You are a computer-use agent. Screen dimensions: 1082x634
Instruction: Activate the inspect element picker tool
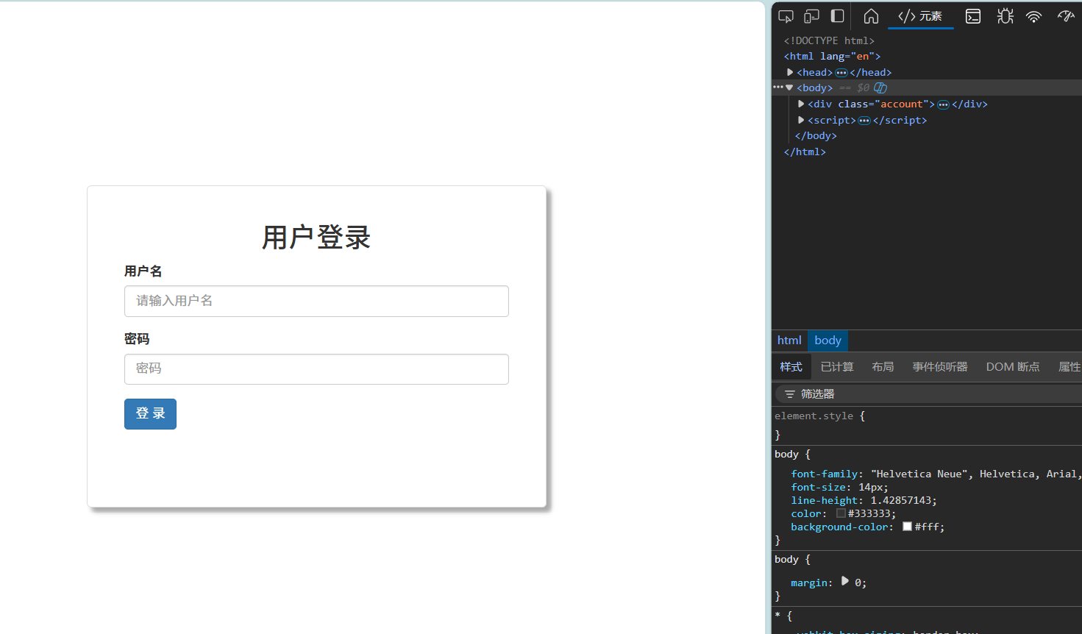(x=786, y=16)
